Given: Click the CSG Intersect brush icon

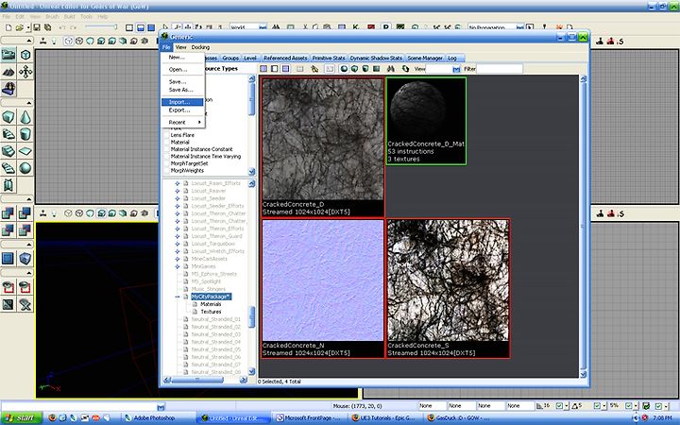Looking at the screenshot, I should tap(8, 229).
